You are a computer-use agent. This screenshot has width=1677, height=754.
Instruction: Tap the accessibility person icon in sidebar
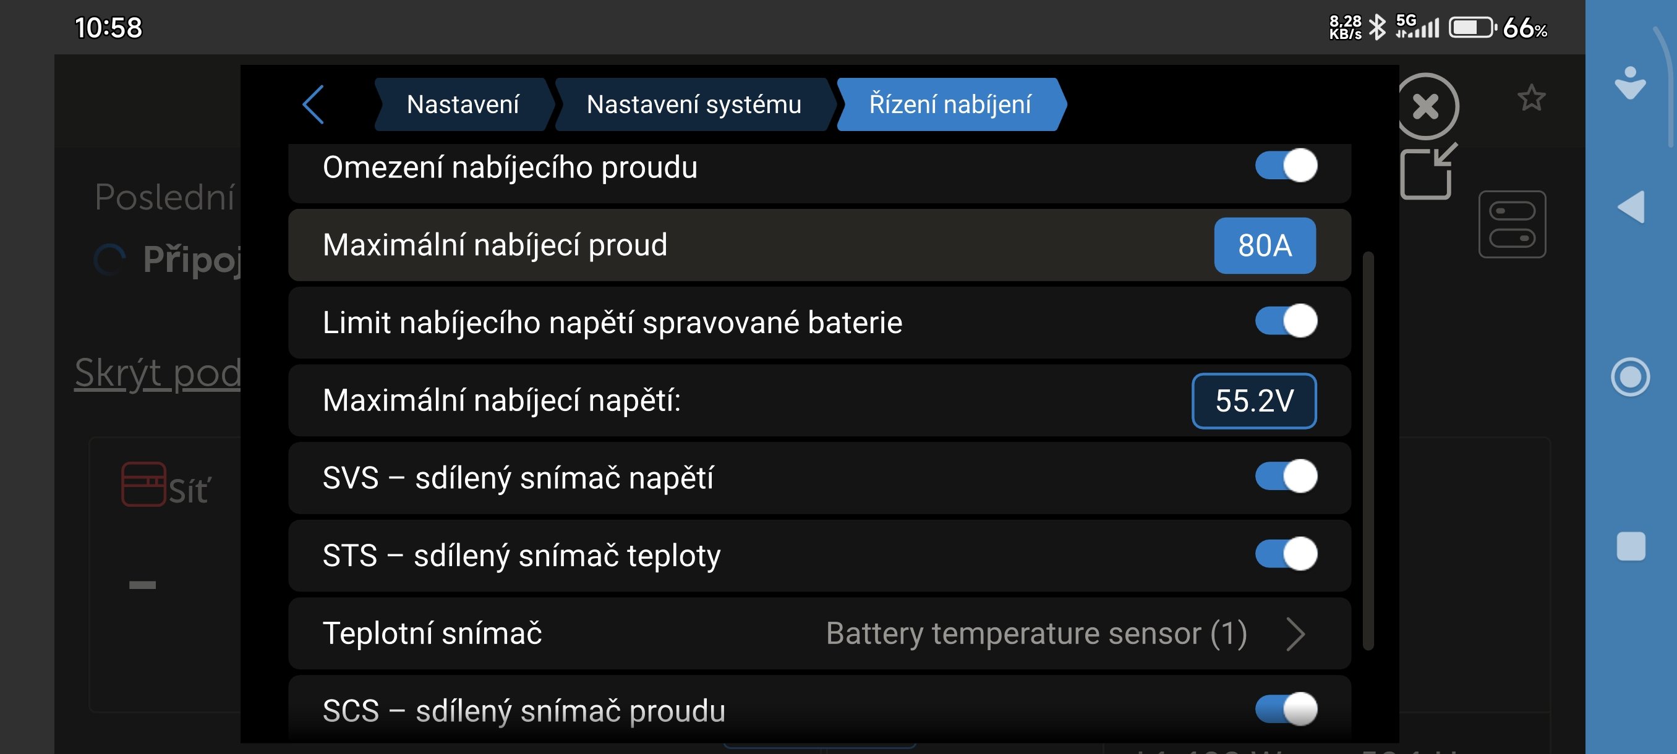tap(1630, 84)
